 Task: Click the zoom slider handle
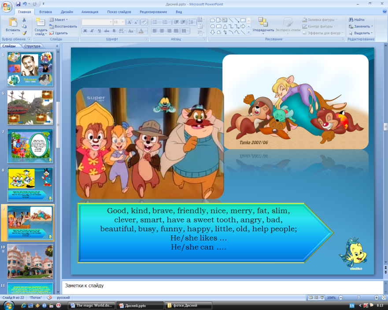point(358,298)
